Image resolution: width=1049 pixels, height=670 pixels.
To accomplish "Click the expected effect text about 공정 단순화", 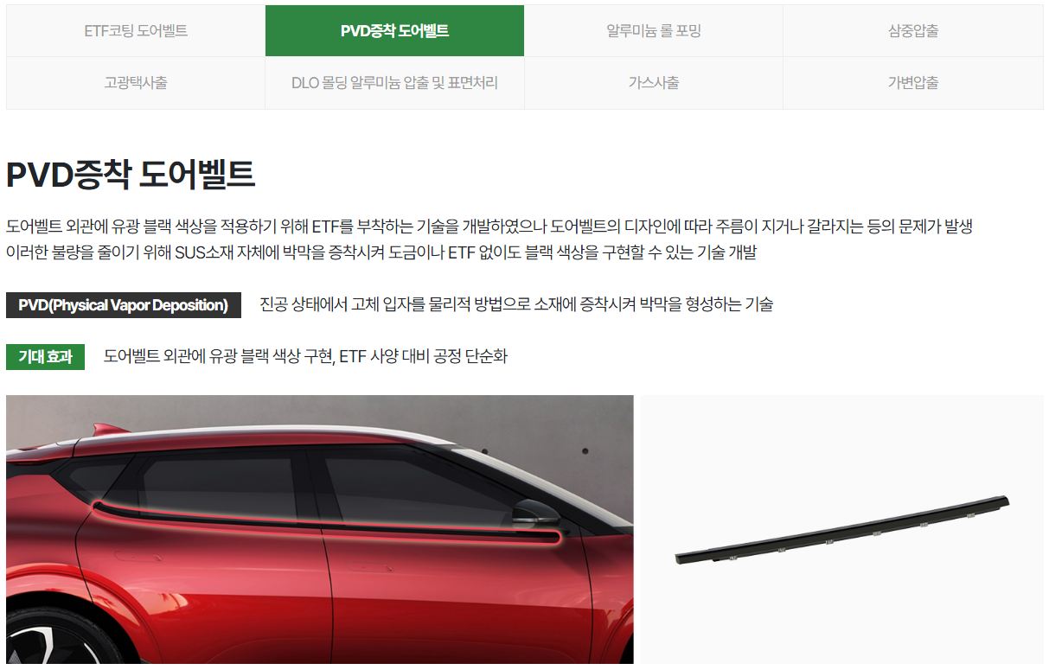I will (305, 356).
